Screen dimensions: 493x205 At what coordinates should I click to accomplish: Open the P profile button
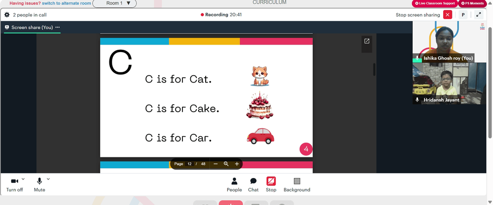[x=463, y=15]
